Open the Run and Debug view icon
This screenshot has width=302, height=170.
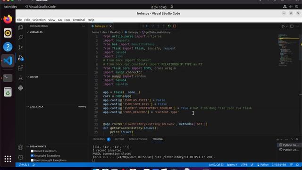click(x=20, y=58)
